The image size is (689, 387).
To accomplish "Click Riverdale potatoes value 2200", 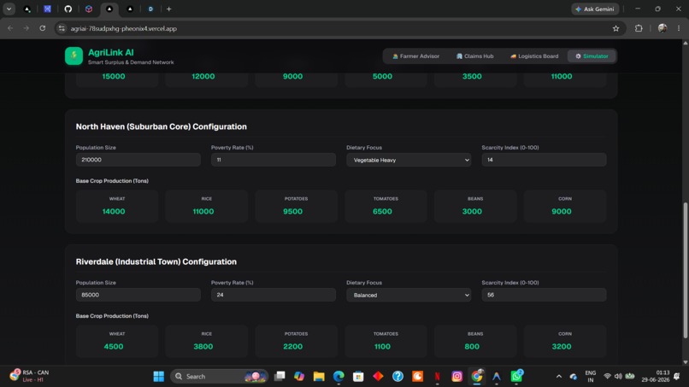I will 292,347.
